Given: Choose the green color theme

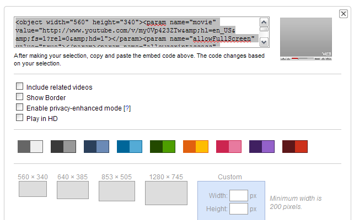Looking at the screenshot, I should [163, 146].
